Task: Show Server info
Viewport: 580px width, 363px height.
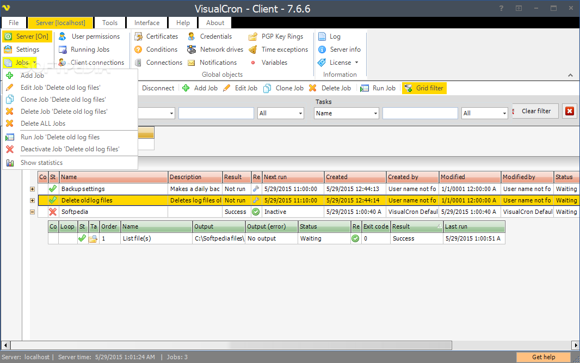Action: point(339,50)
